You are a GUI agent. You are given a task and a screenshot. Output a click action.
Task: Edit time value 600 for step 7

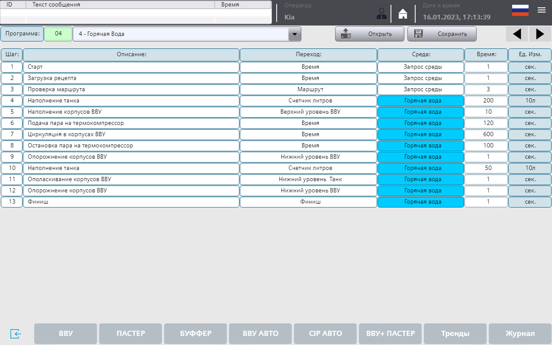coord(486,134)
